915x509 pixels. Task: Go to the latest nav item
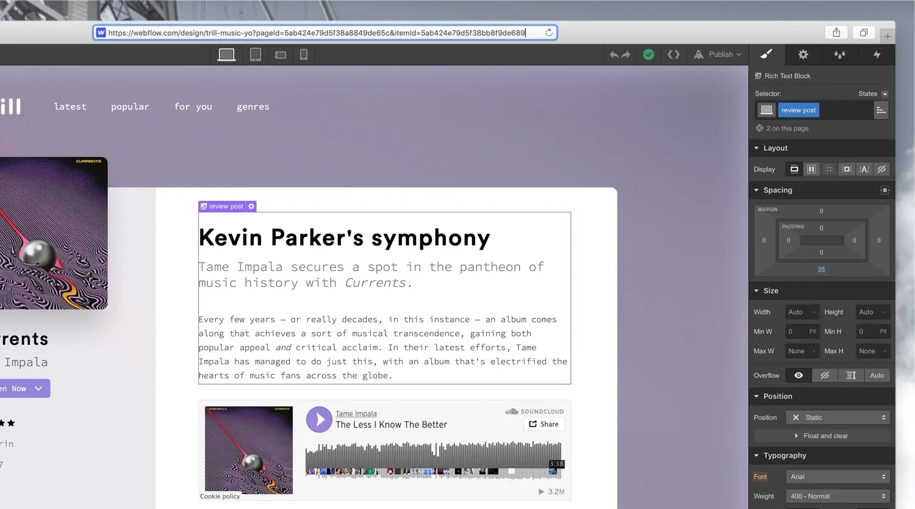[70, 107]
